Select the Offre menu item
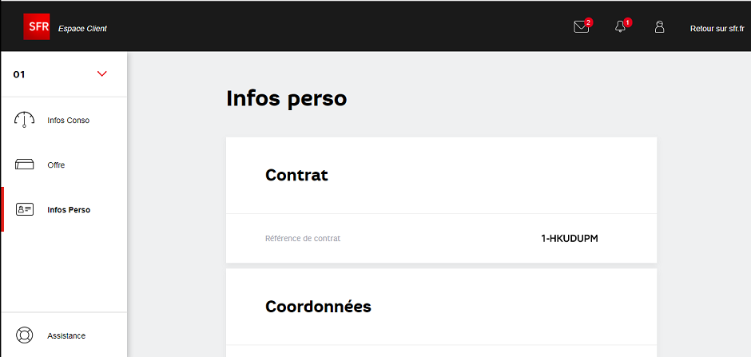Image resolution: width=751 pixels, height=357 pixels. click(x=56, y=165)
